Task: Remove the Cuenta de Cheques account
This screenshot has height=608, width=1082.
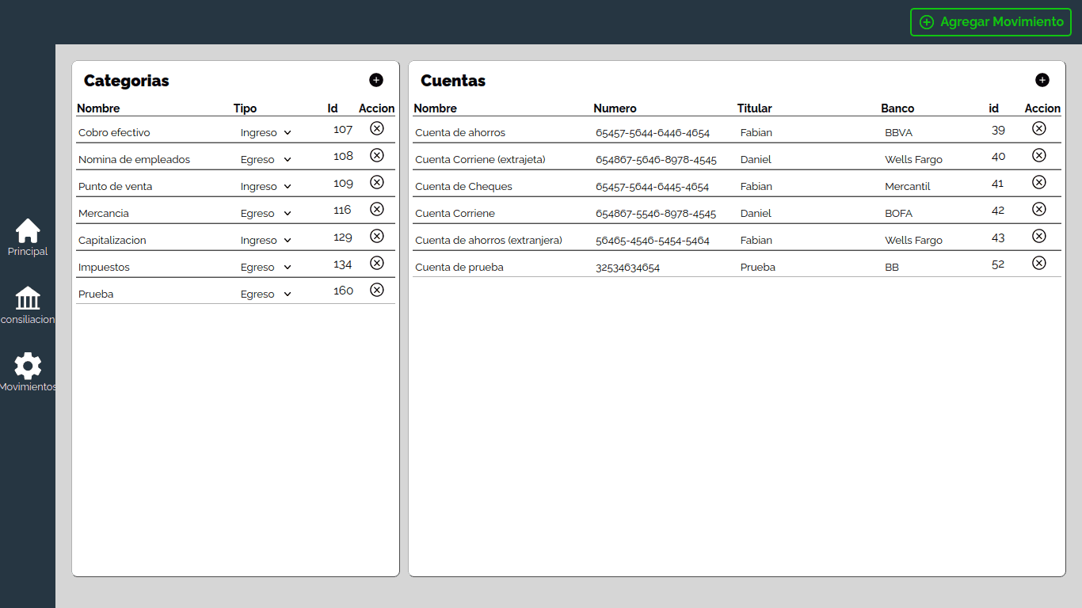Action: tap(1039, 182)
